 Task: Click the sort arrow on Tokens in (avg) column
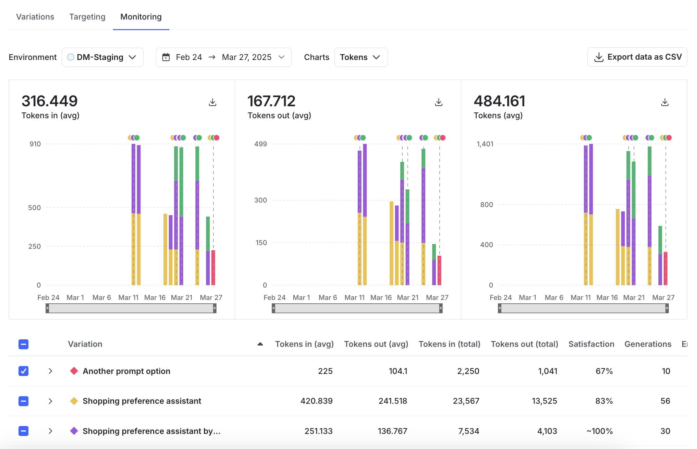point(260,344)
